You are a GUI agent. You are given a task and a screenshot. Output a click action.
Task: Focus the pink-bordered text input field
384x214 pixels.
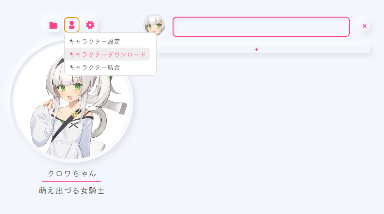point(261,27)
